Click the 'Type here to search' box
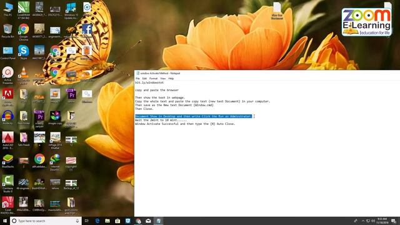400x225 pixels. (x=46, y=221)
